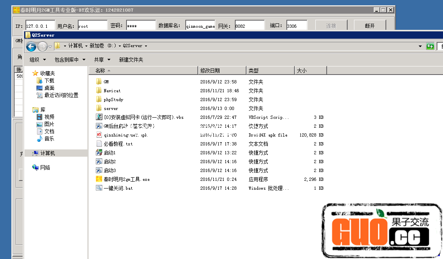Open the GM folder icon
This screenshot has width=443, height=259.
coord(99,82)
